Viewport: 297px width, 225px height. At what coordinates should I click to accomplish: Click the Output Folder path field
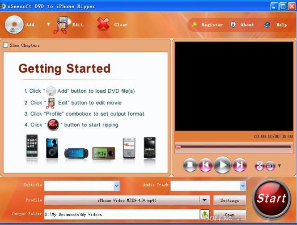click(122, 214)
